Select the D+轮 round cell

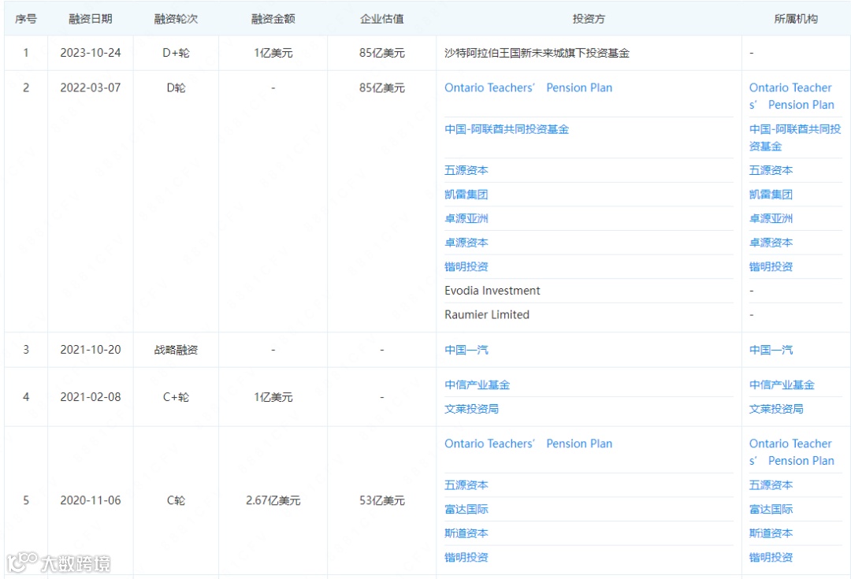point(176,53)
